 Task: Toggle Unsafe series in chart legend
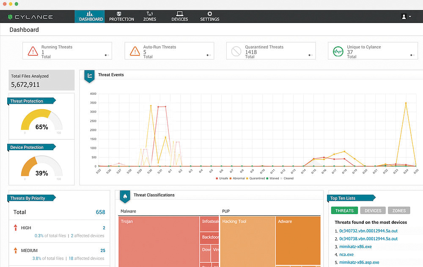[x=222, y=179]
